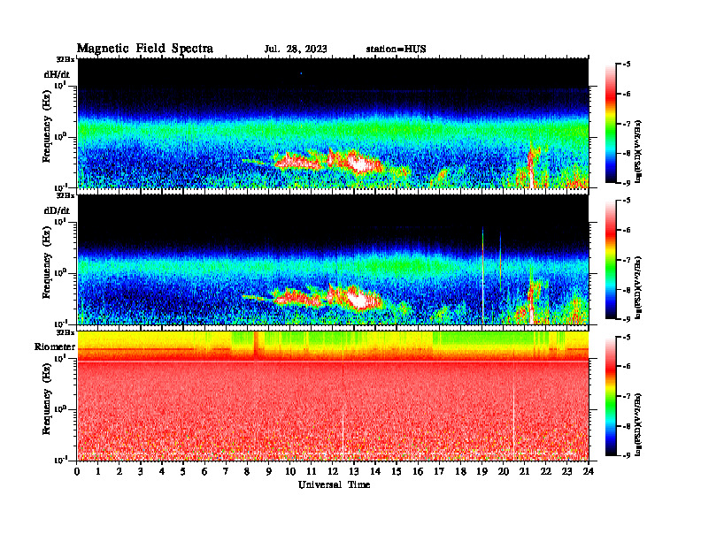Click the "Magnetic Field Spectra" title
Image resolution: width=701 pixels, height=541 pixels.
pyautogui.click(x=145, y=49)
